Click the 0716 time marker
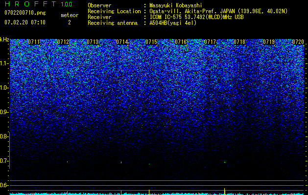The width and height of the screenshot is (308, 195). pos(181,42)
